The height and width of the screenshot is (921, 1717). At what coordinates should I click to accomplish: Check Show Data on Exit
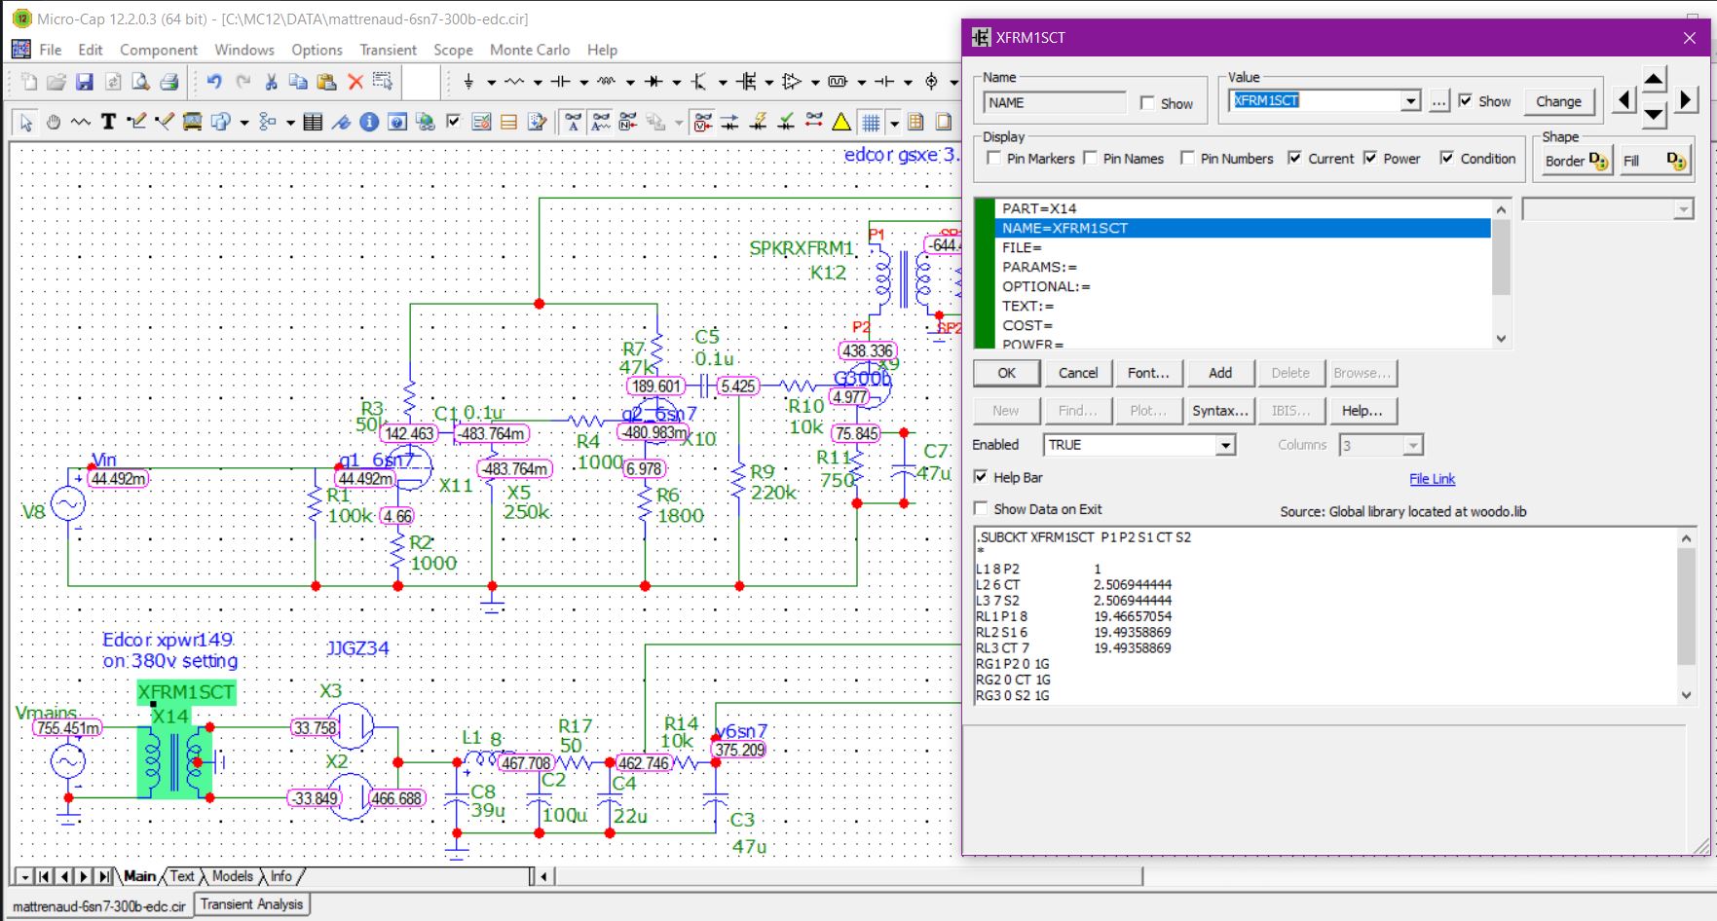[x=981, y=508]
